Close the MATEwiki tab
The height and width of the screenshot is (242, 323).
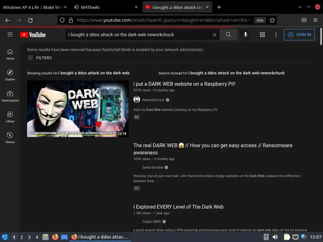coord(136,7)
